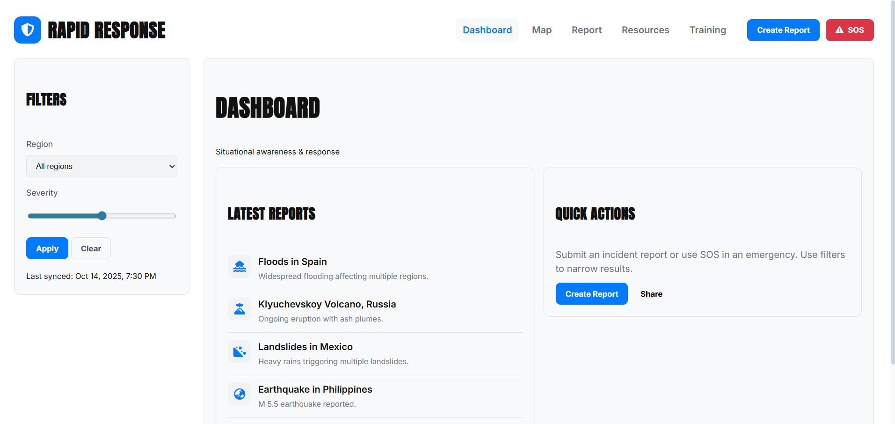Click Create Report under Quick Actions
The width and height of the screenshot is (895, 424).
click(591, 293)
